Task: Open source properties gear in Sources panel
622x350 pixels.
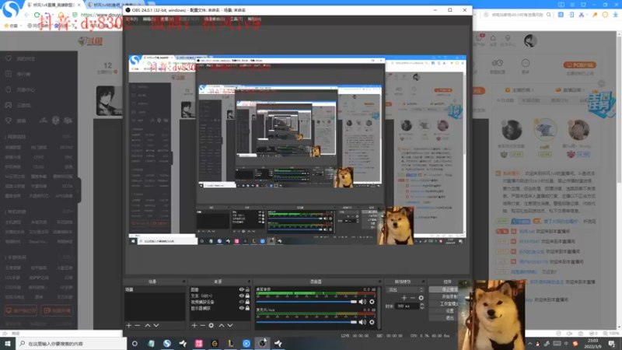Action: coord(211,325)
